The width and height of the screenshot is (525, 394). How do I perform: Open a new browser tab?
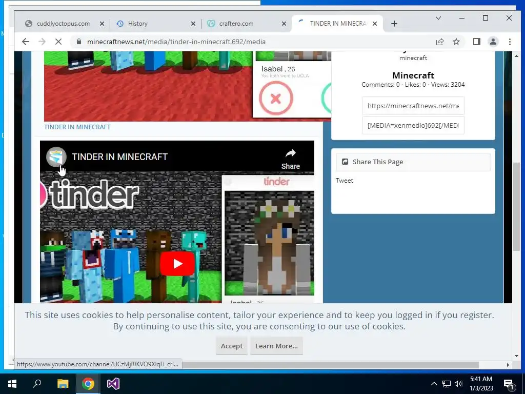pyautogui.click(x=394, y=24)
